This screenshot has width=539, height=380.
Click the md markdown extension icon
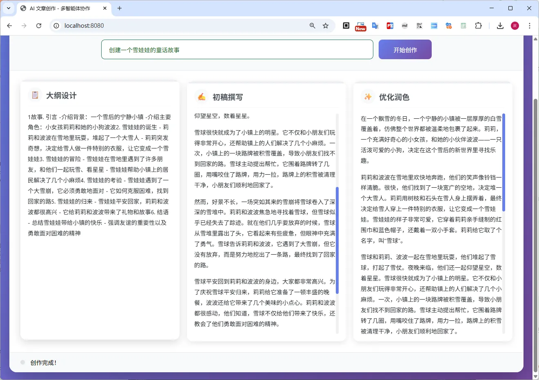coord(405,25)
